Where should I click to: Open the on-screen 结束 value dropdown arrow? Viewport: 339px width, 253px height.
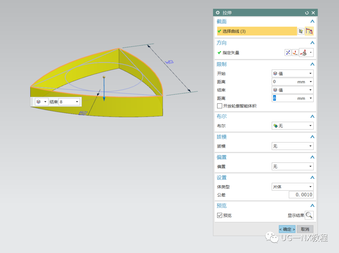(77, 102)
